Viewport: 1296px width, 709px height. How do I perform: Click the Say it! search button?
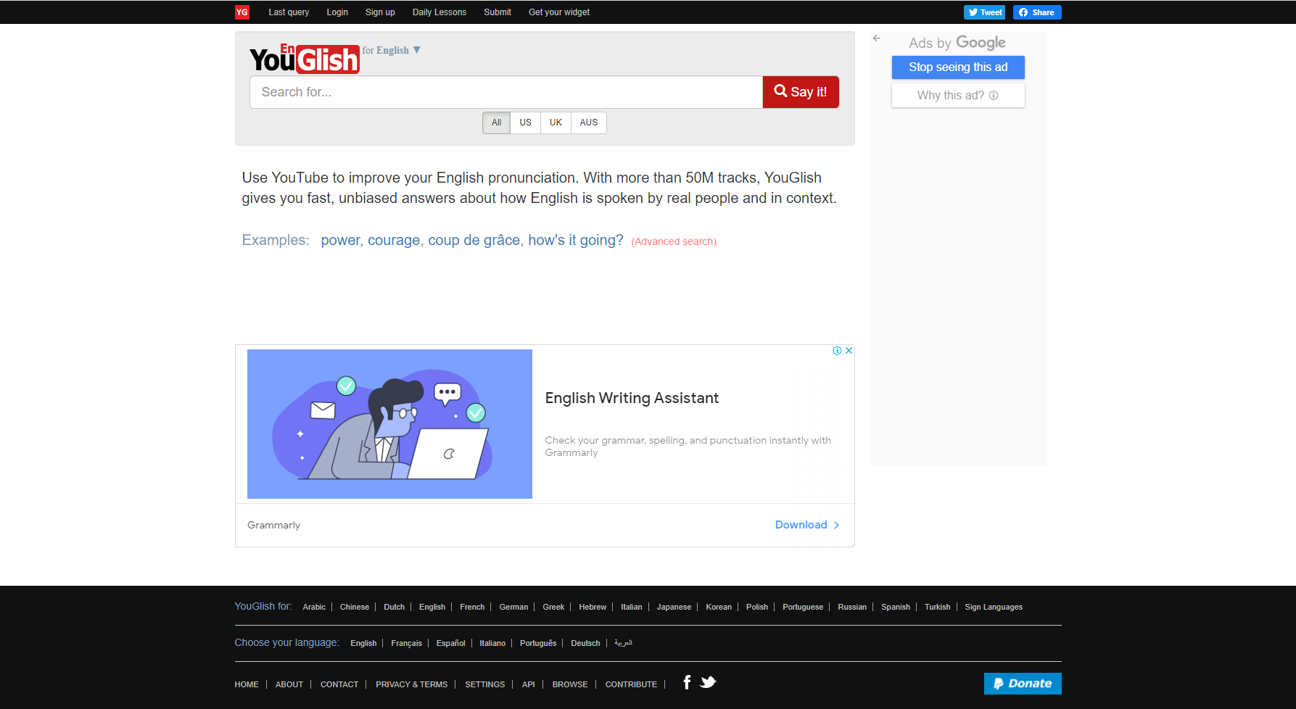801,92
